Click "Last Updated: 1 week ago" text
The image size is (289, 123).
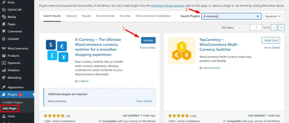[x=264, y=115]
